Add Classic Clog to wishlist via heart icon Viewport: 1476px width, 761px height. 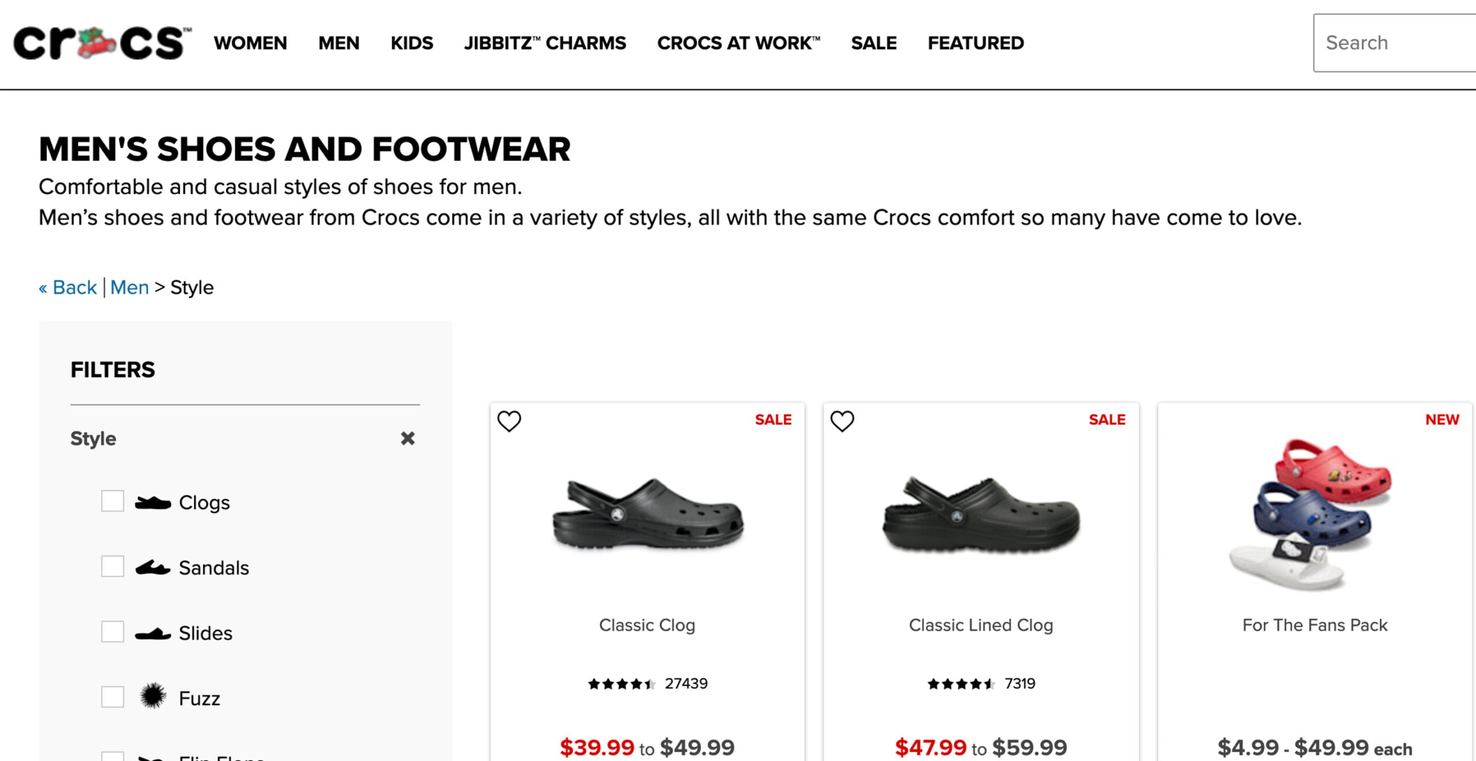pyautogui.click(x=510, y=421)
